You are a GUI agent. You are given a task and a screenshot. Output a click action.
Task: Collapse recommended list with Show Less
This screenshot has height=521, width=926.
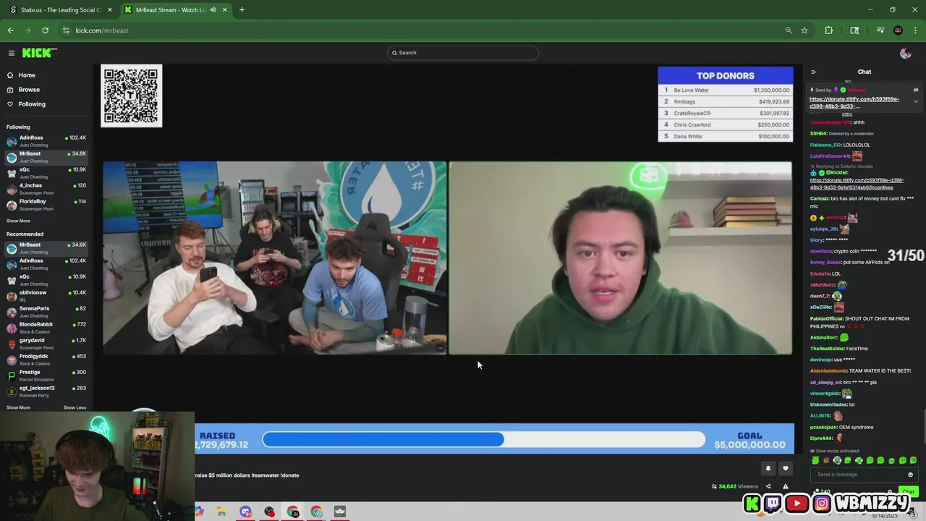coord(75,407)
